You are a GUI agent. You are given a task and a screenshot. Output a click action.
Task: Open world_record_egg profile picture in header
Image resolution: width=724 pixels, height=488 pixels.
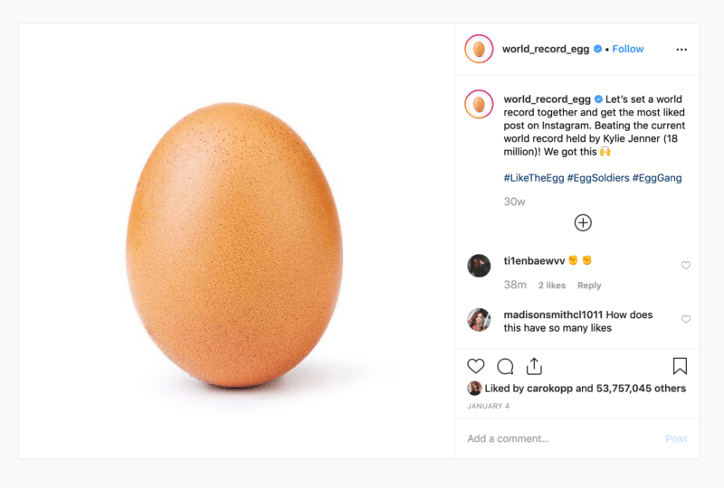pyautogui.click(x=479, y=49)
